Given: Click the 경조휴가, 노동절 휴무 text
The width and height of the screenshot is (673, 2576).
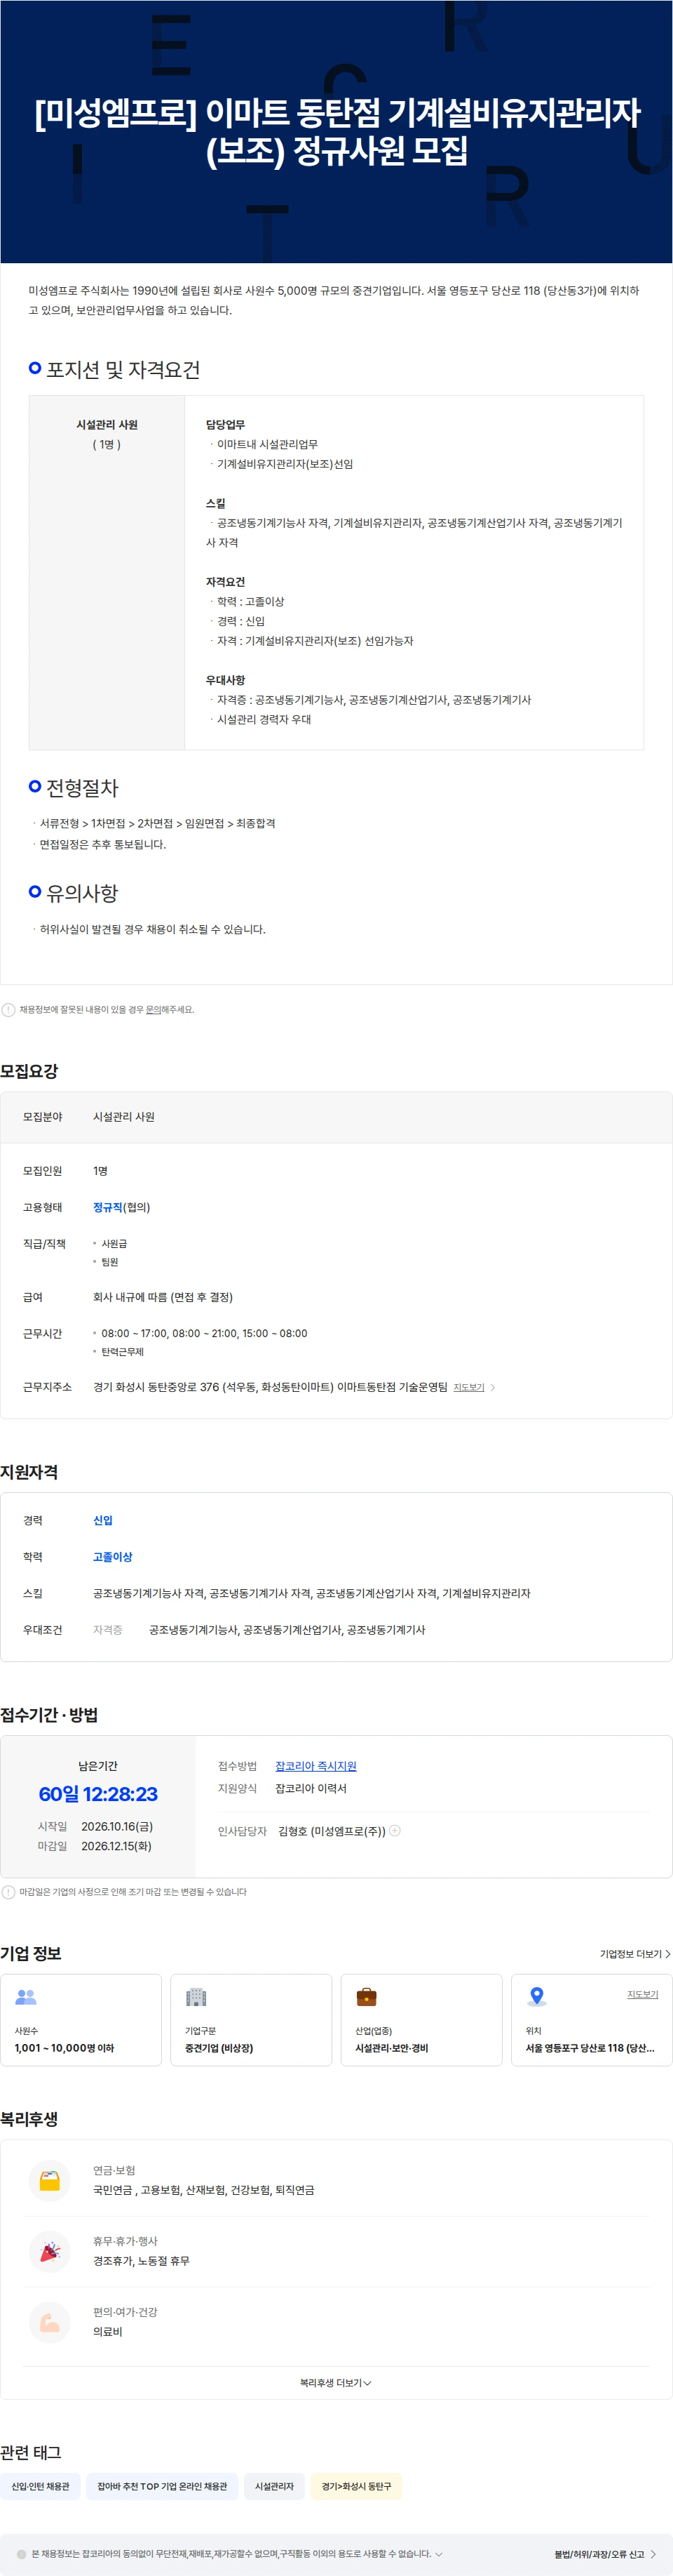Looking at the screenshot, I should coord(141,2262).
